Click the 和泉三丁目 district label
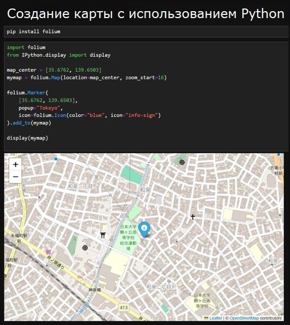290x325 pixels. coord(80,186)
